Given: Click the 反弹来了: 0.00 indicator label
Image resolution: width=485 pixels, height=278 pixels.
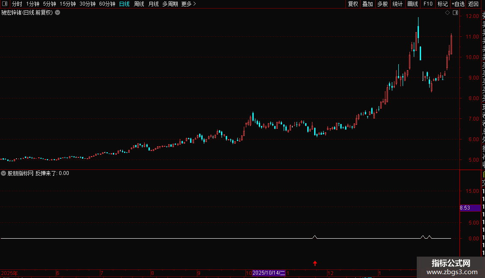Looking at the screenshot, I should tap(52, 173).
